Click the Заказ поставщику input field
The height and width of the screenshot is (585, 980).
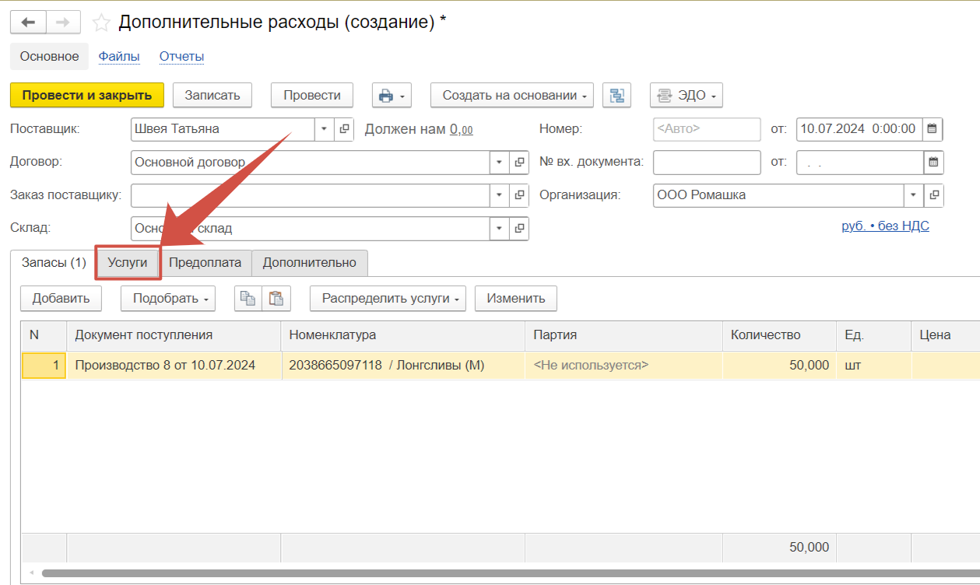coord(310,195)
